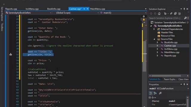The width and height of the screenshot is (191, 107).
Task: Click the magnifier icon in the Solution Explorer search
Action: coord(185,18)
